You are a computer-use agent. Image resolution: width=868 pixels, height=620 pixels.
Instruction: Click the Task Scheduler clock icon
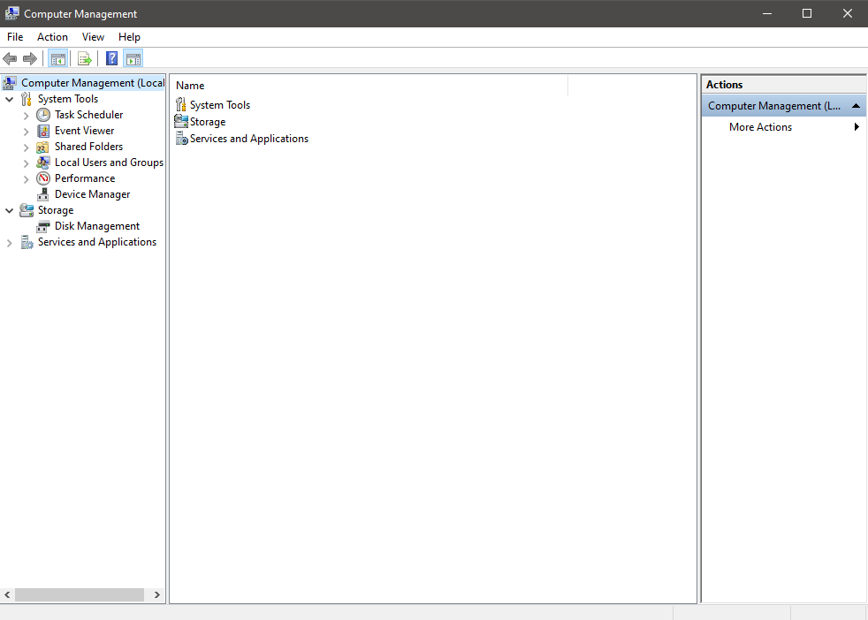(43, 115)
